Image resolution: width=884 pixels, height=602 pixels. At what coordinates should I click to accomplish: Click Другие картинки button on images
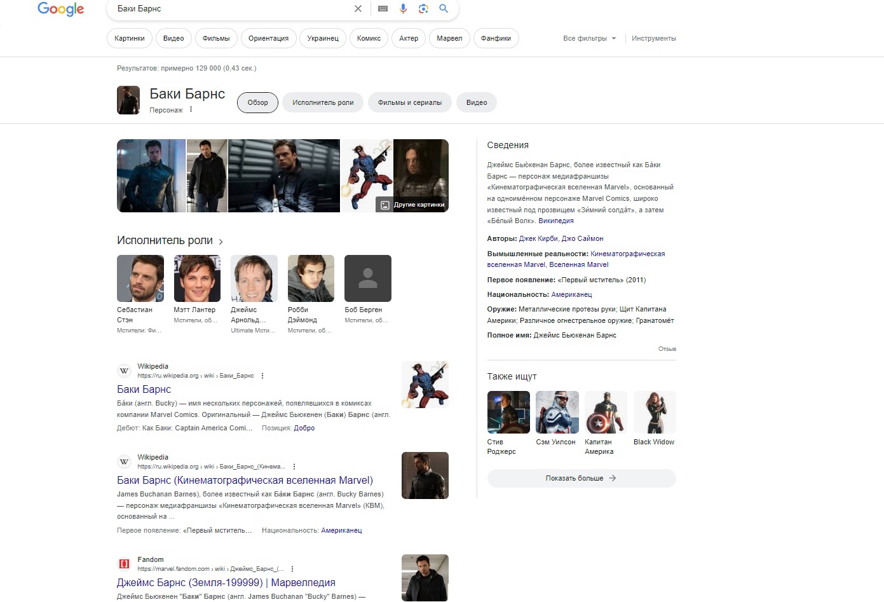click(x=412, y=205)
